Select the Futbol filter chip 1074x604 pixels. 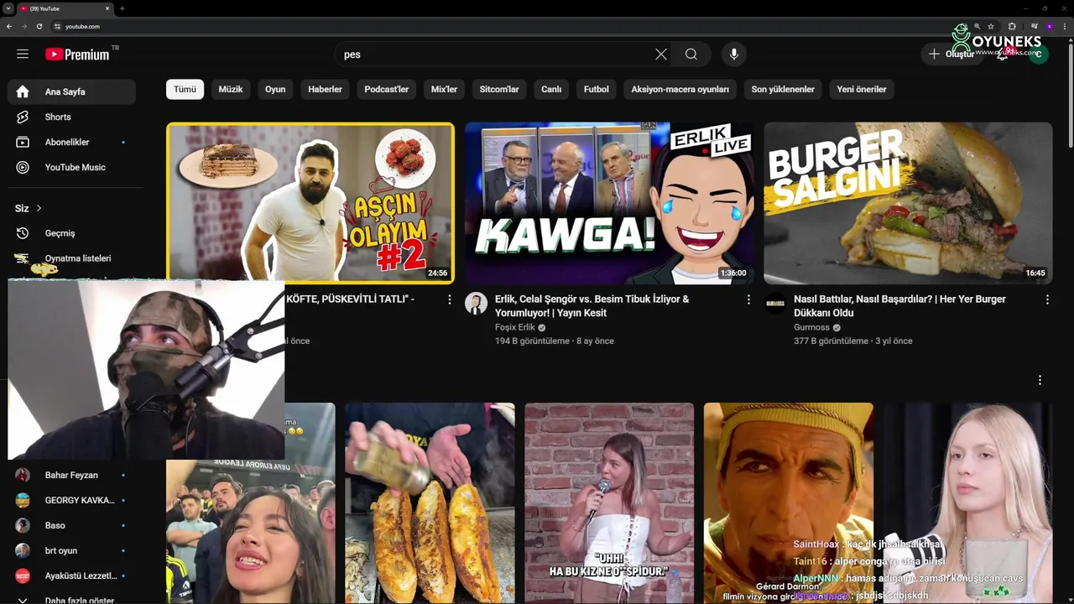pos(597,89)
